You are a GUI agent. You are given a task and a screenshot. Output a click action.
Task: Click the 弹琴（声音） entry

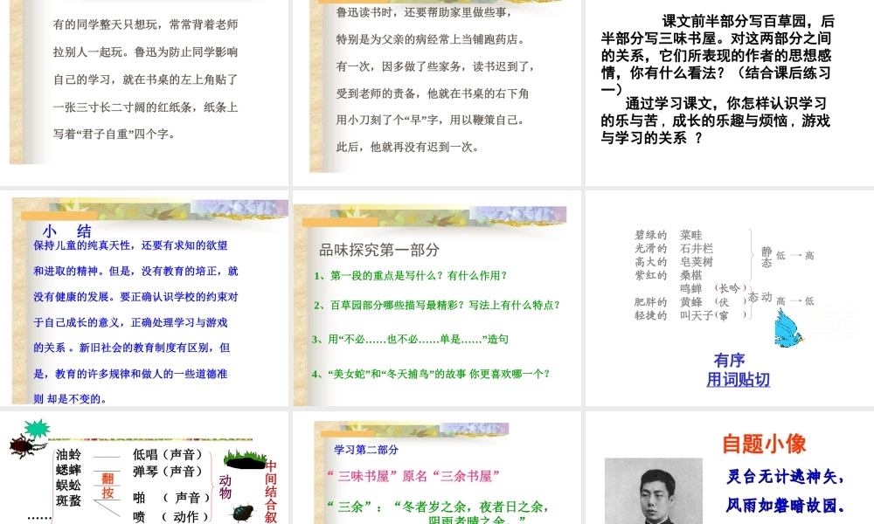click(x=169, y=471)
